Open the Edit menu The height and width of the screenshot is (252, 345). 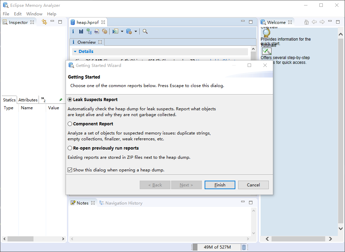tap(18, 14)
